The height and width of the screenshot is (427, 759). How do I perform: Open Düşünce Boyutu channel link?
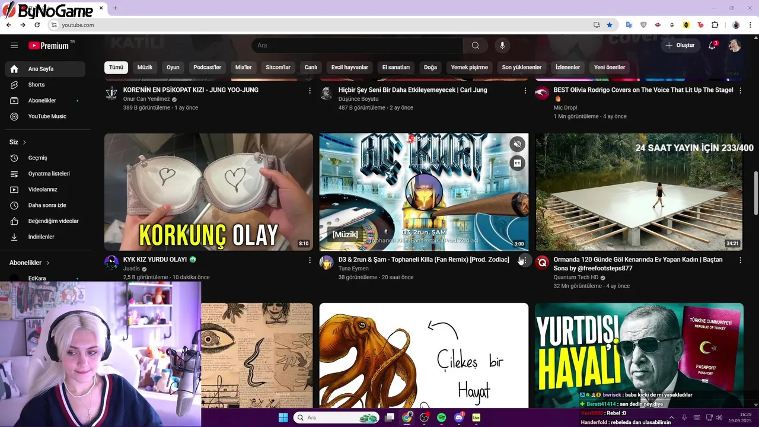(x=358, y=99)
